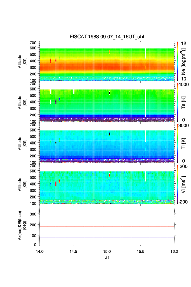Click the UT x-axis label

107,257
